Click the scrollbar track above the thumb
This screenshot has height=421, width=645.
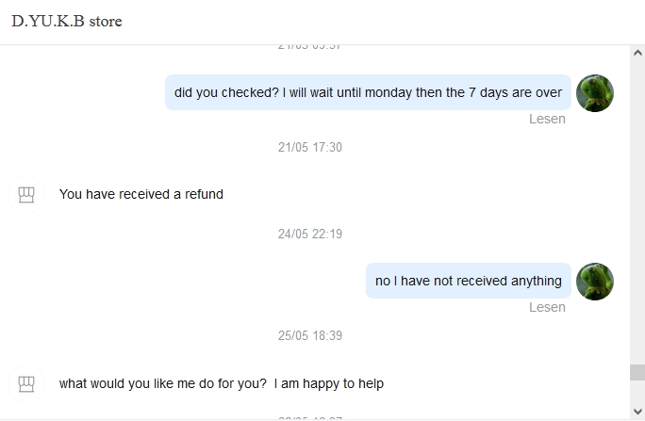[x=637, y=207]
